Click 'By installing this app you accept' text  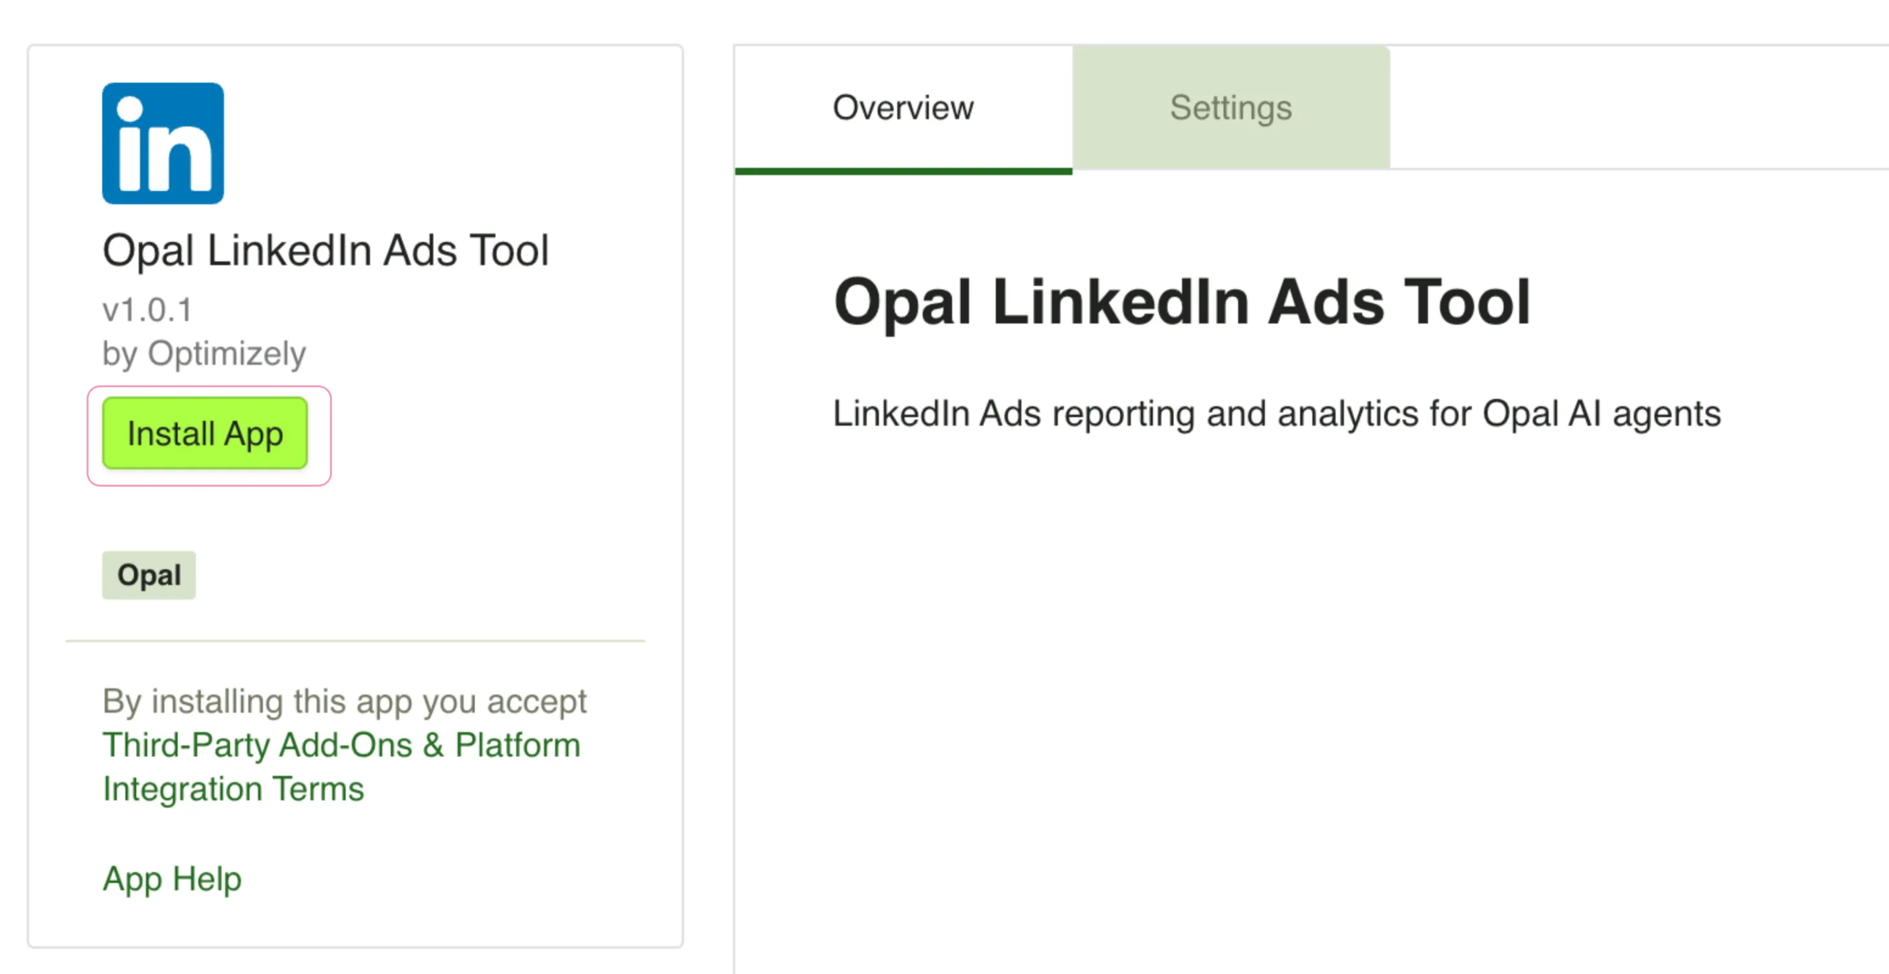pyautogui.click(x=345, y=702)
